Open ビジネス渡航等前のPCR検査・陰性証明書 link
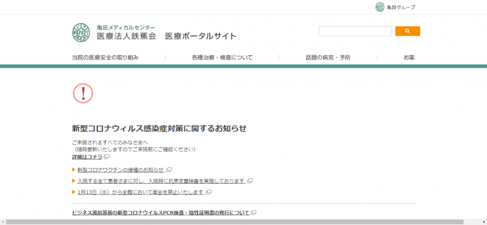 [161, 213]
